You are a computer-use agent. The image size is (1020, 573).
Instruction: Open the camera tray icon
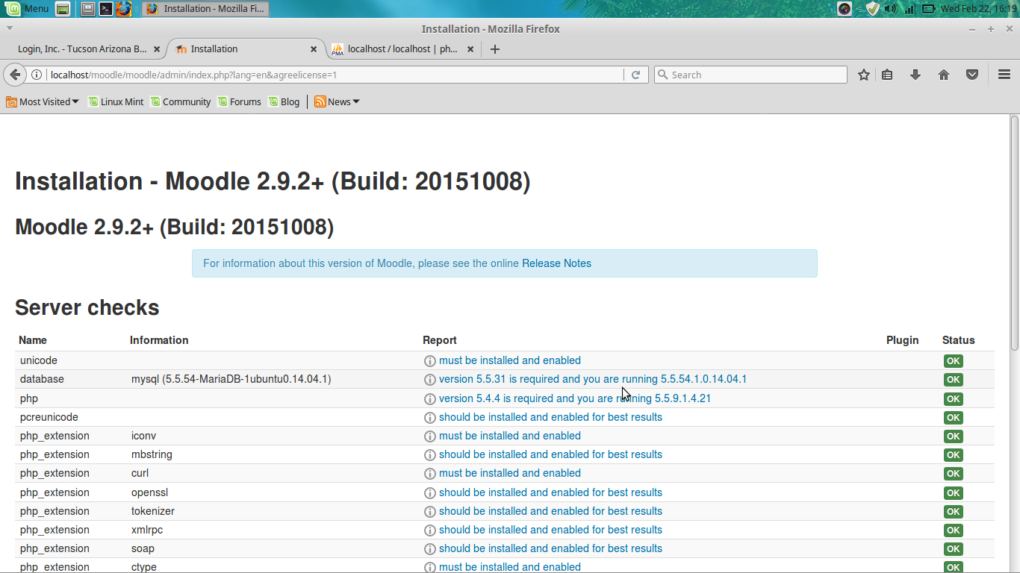coord(844,8)
